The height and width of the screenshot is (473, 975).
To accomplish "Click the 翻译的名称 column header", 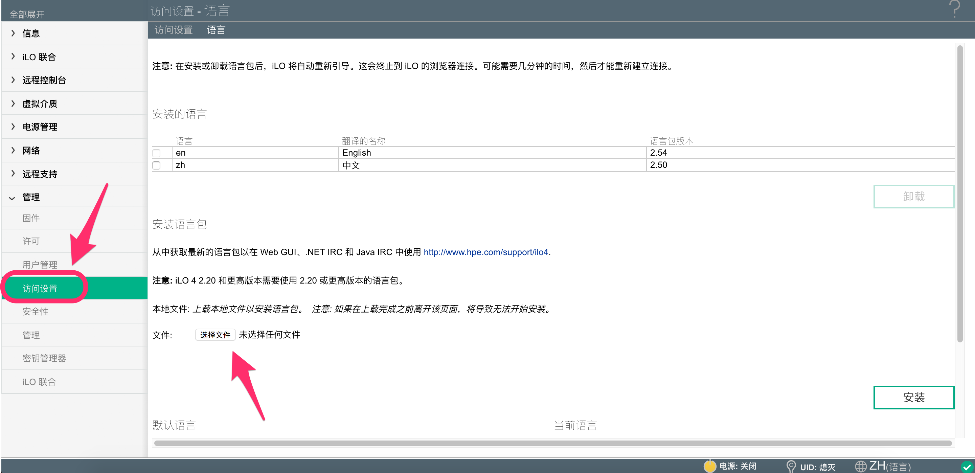I will point(363,141).
